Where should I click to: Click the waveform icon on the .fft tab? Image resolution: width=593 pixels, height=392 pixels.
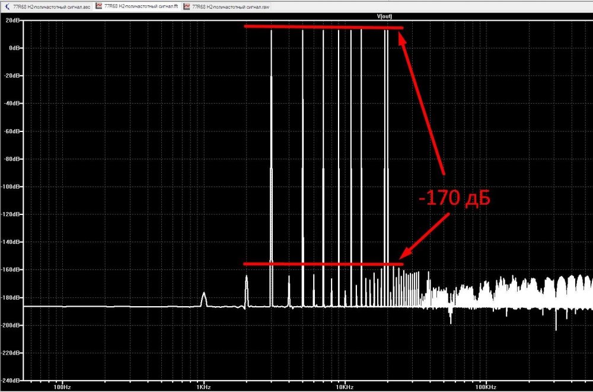(x=99, y=6)
